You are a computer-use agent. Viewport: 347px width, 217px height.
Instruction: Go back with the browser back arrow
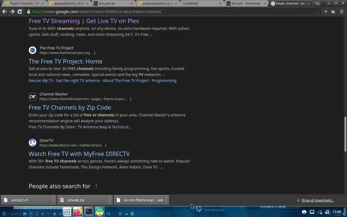pos(4,12)
